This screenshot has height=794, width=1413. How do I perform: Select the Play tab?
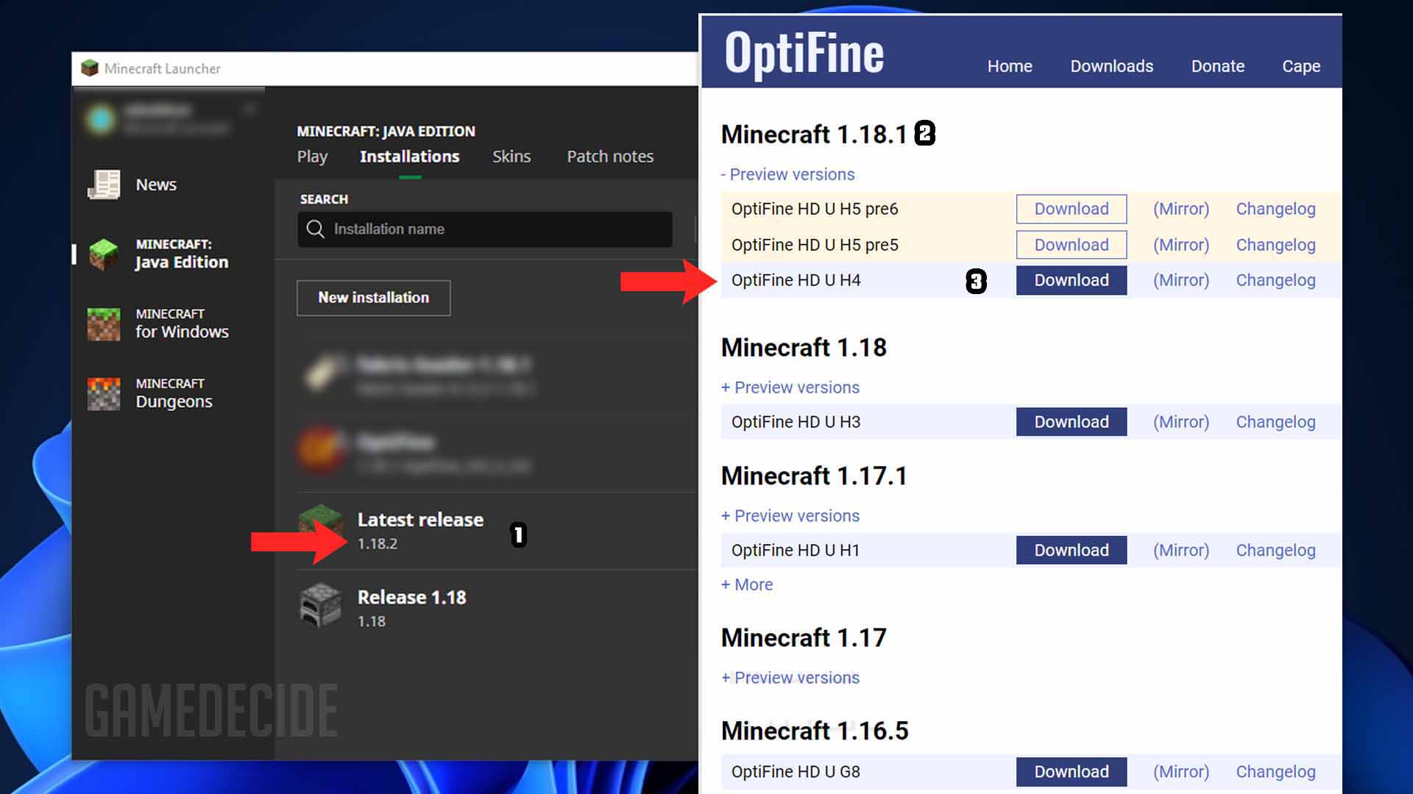tap(313, 156)
